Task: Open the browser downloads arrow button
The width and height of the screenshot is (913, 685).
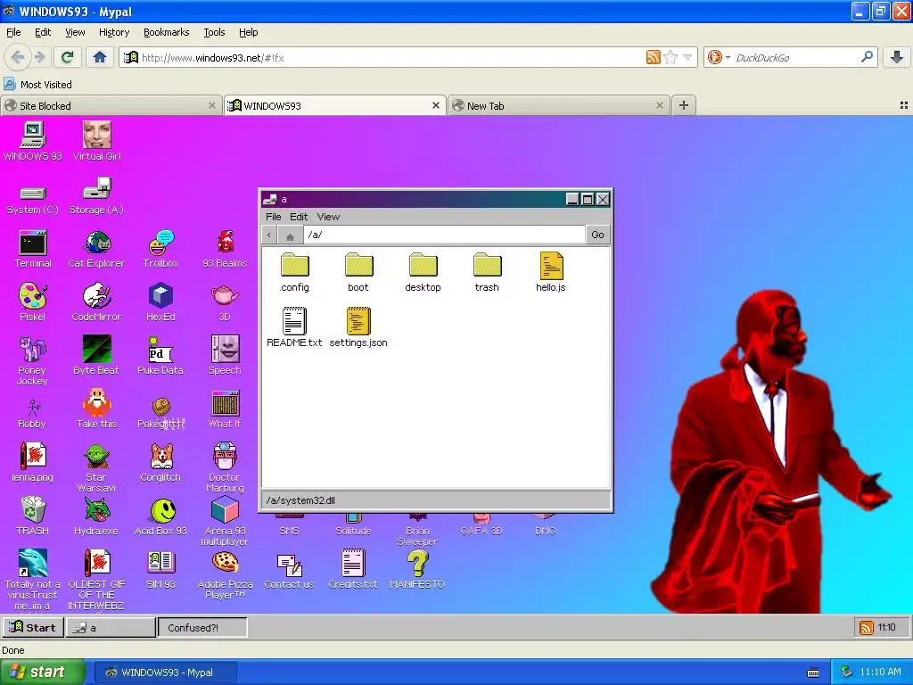Action: click(897, 57)
